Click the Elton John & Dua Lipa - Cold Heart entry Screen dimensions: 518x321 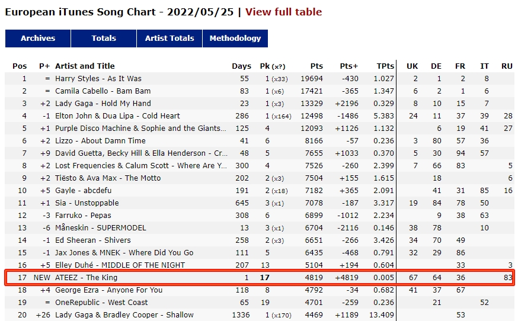117,116
